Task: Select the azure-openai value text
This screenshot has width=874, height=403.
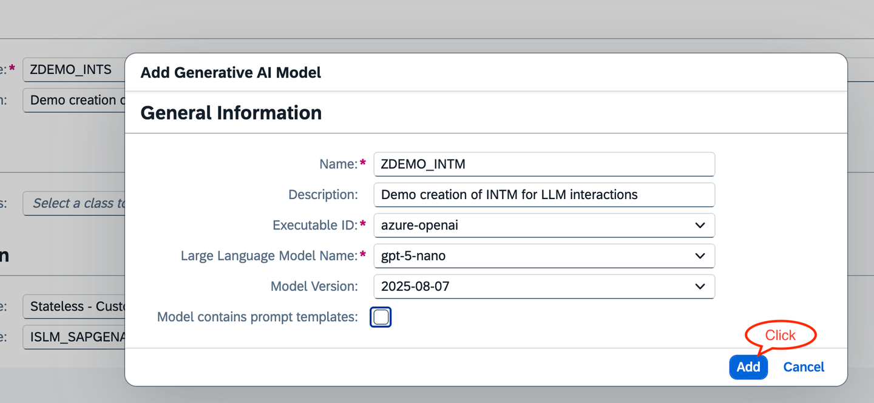Action: click(x=419, y=225)
